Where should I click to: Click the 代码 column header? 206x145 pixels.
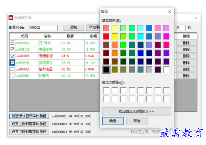pos(24,36)
